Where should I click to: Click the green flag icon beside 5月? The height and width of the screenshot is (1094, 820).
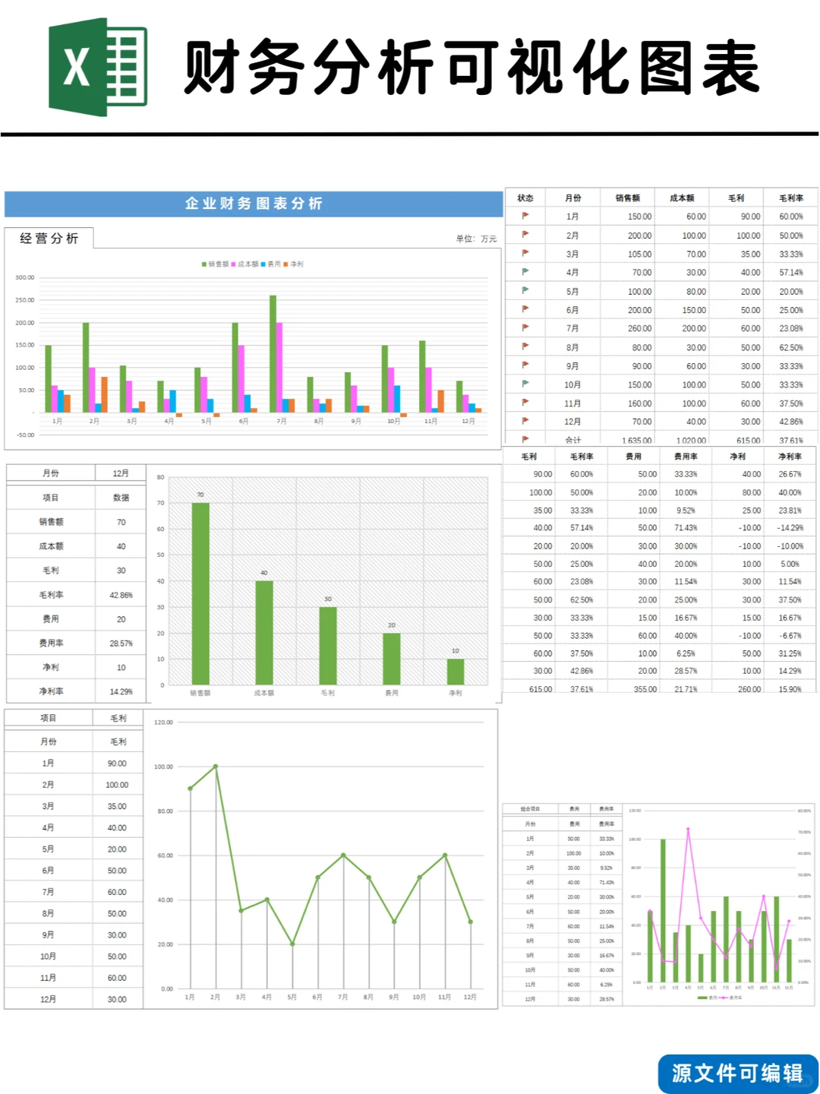pyautogui.click(x=526, y=291)
